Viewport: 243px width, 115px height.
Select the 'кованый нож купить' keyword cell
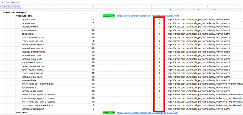coord(53,48)
